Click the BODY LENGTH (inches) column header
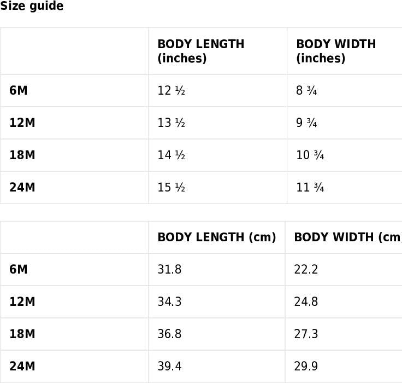402x383 pixels. [200, 51]
